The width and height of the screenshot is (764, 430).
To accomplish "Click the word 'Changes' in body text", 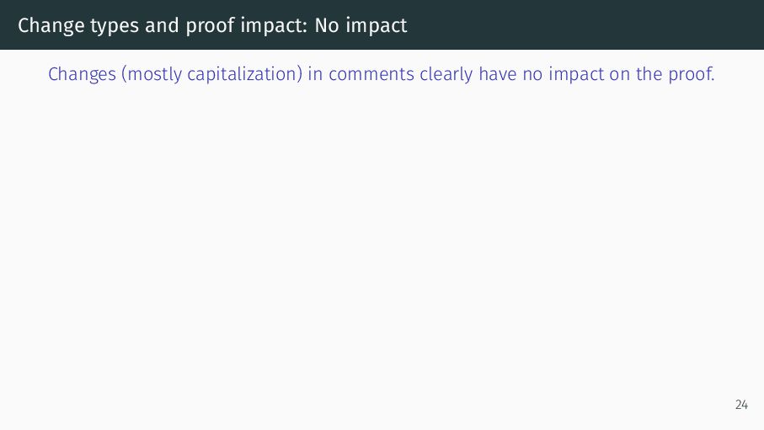I will click(82, 74).
